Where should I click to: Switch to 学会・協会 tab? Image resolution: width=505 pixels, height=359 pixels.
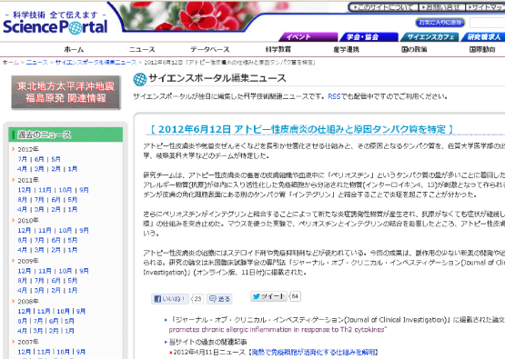tap(369, 37)
